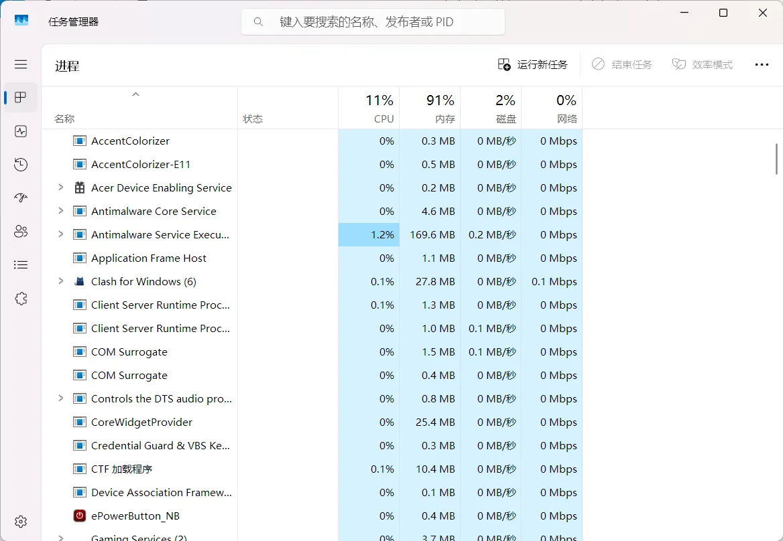
Task: Open Task Manager settings gear
Action: coord(21,522)
